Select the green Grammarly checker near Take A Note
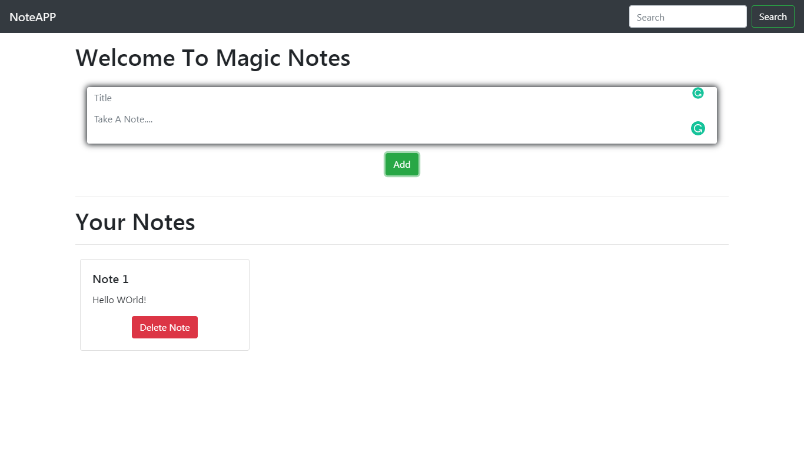The height and width of the screenshot is (452, 804). tap(697, 128)
